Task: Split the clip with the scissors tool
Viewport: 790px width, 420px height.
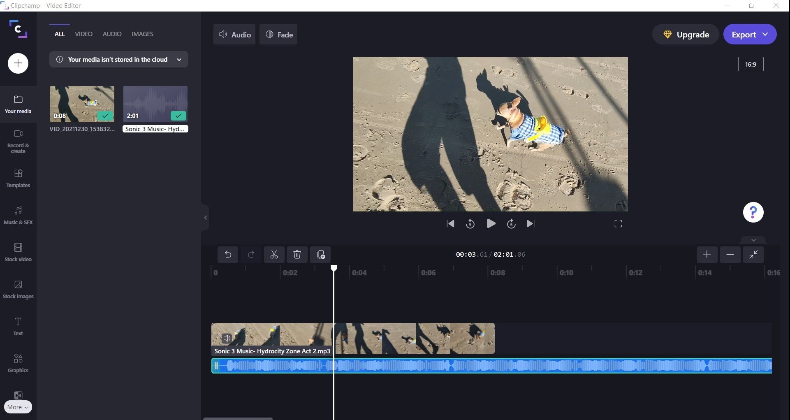Action: (274, 254)
